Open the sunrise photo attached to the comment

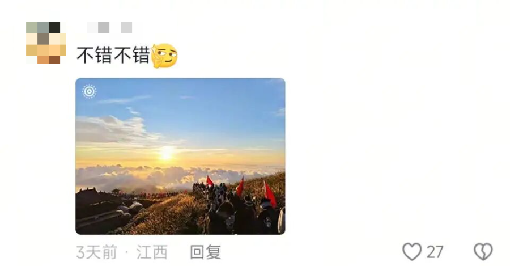[181, 157]
